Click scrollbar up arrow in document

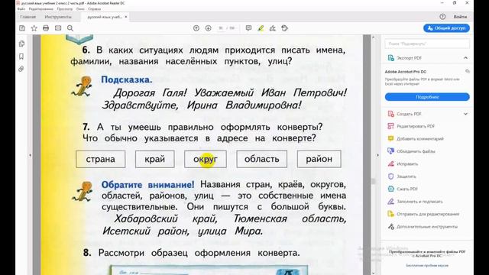(x=373, y=37)
